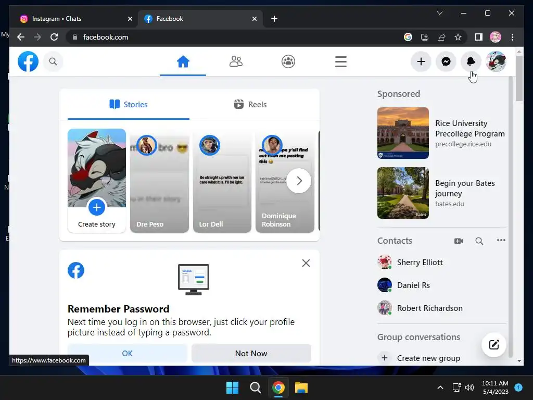Click Create new group text
This screenshot has width=533, height=400.
[428, 358]
